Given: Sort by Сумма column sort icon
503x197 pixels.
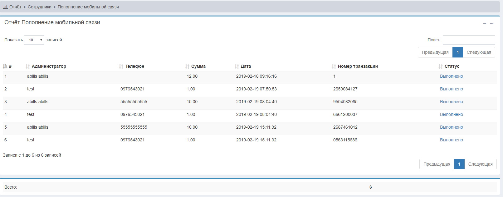Looking at the screenshot, I should tap(187, 66).
